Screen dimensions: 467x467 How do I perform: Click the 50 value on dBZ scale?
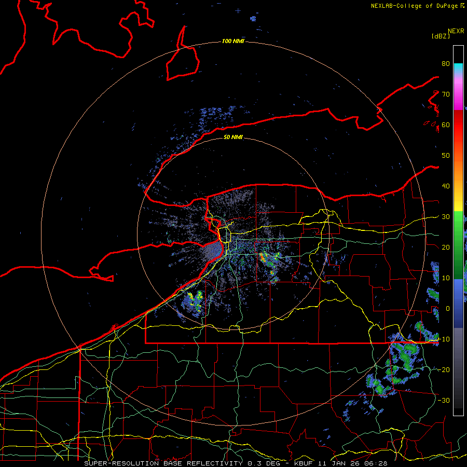[x=446, y=156]
